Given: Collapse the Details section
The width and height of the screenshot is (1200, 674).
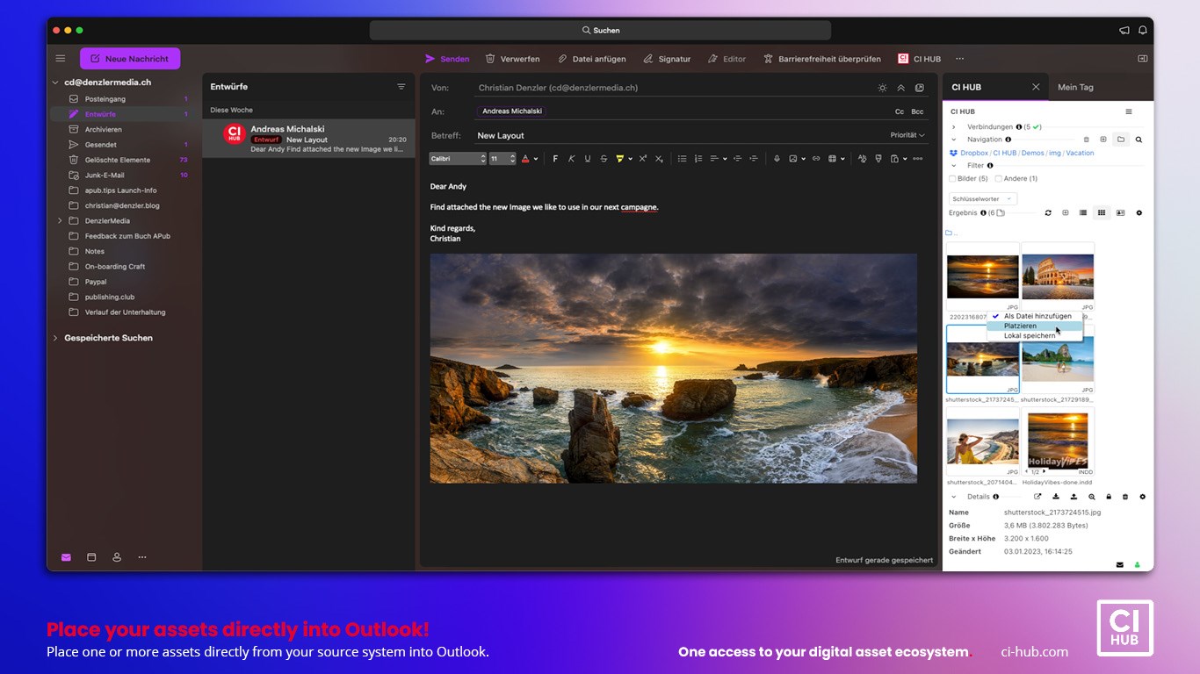Looking at the screenshot, I should (954, 497).
